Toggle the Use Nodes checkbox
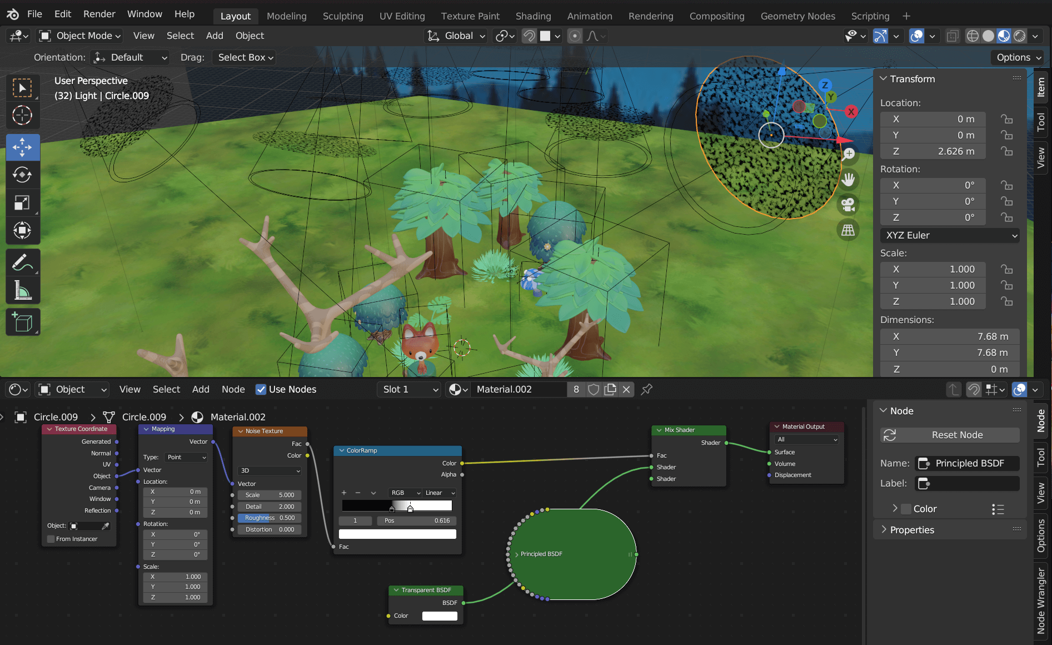This screenshot has height=645, width=1052. coord(261,389)
